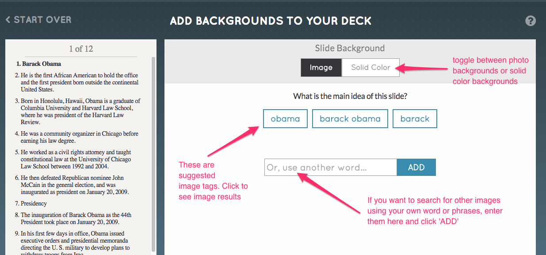
Task: Select slide 2 about first African American president
Action: [x=80, y=83]
